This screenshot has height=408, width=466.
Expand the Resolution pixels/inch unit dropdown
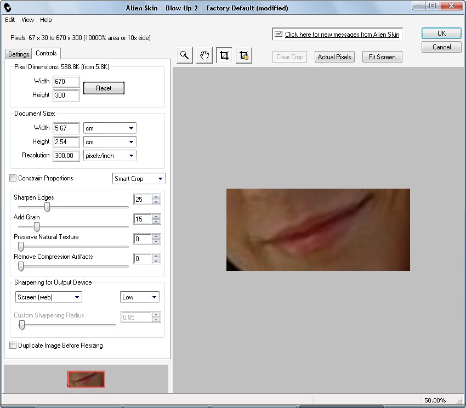tap(110, 156)
